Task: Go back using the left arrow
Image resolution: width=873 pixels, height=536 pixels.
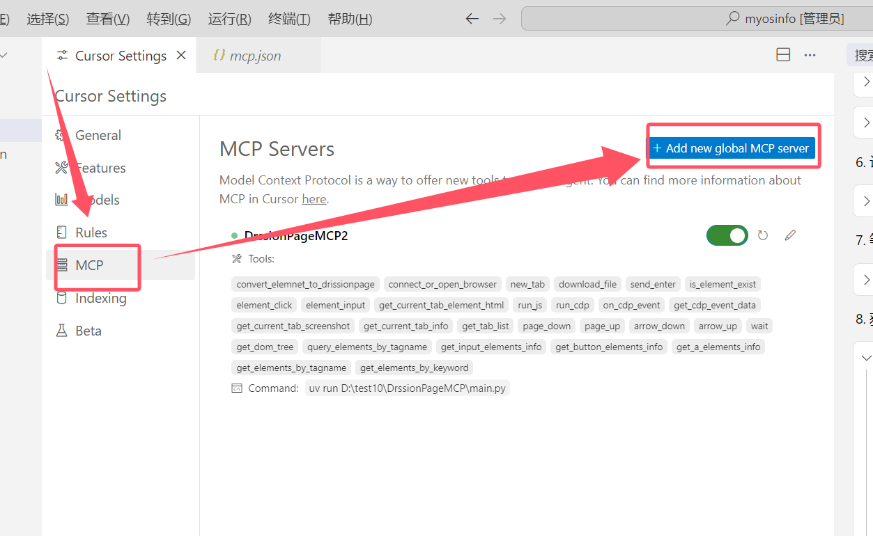Action: 472,19
